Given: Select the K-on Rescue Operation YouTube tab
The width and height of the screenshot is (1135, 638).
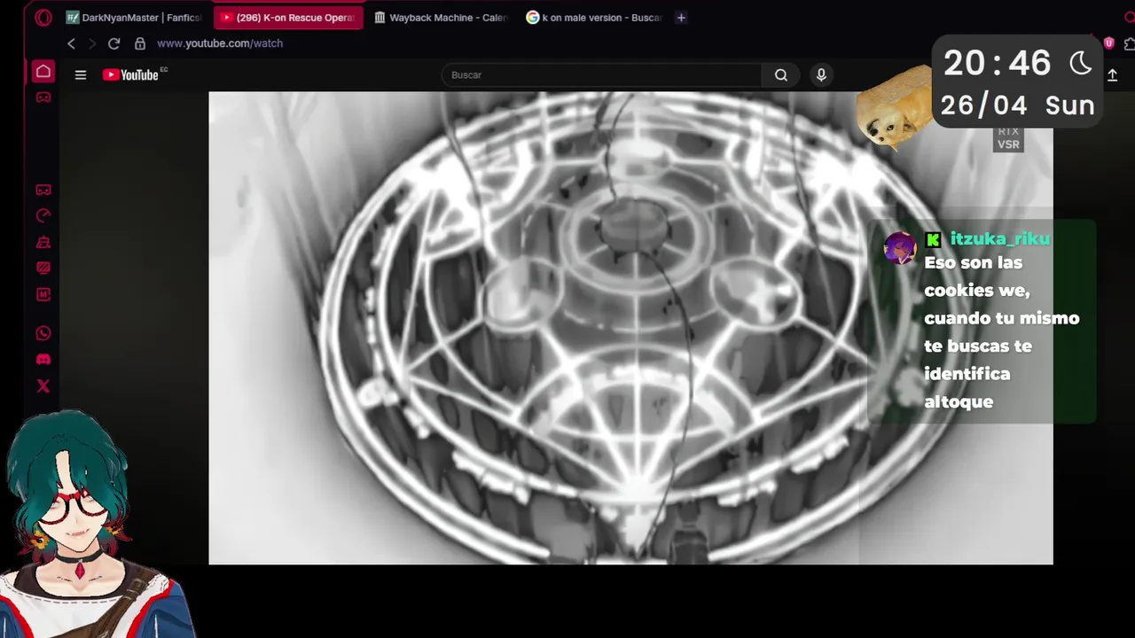Looking at the screenshot, I should tap(289, 18).
